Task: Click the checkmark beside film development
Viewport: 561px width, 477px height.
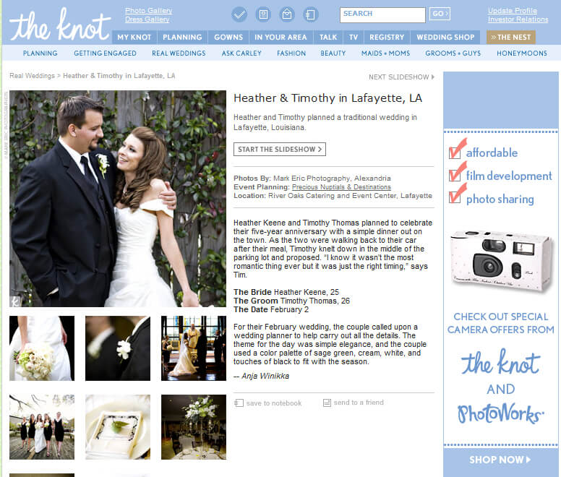Action: (x=455, y=173)
